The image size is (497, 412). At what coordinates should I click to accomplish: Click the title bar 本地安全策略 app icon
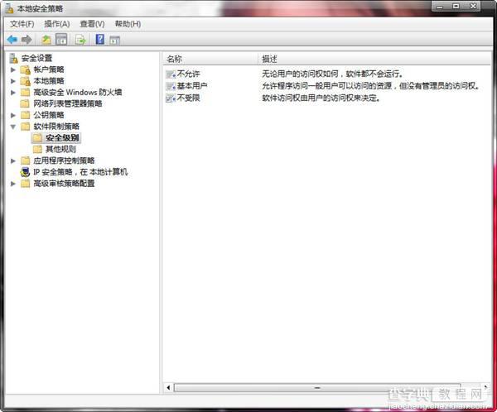pyautogui.click(x=9, y=8)
